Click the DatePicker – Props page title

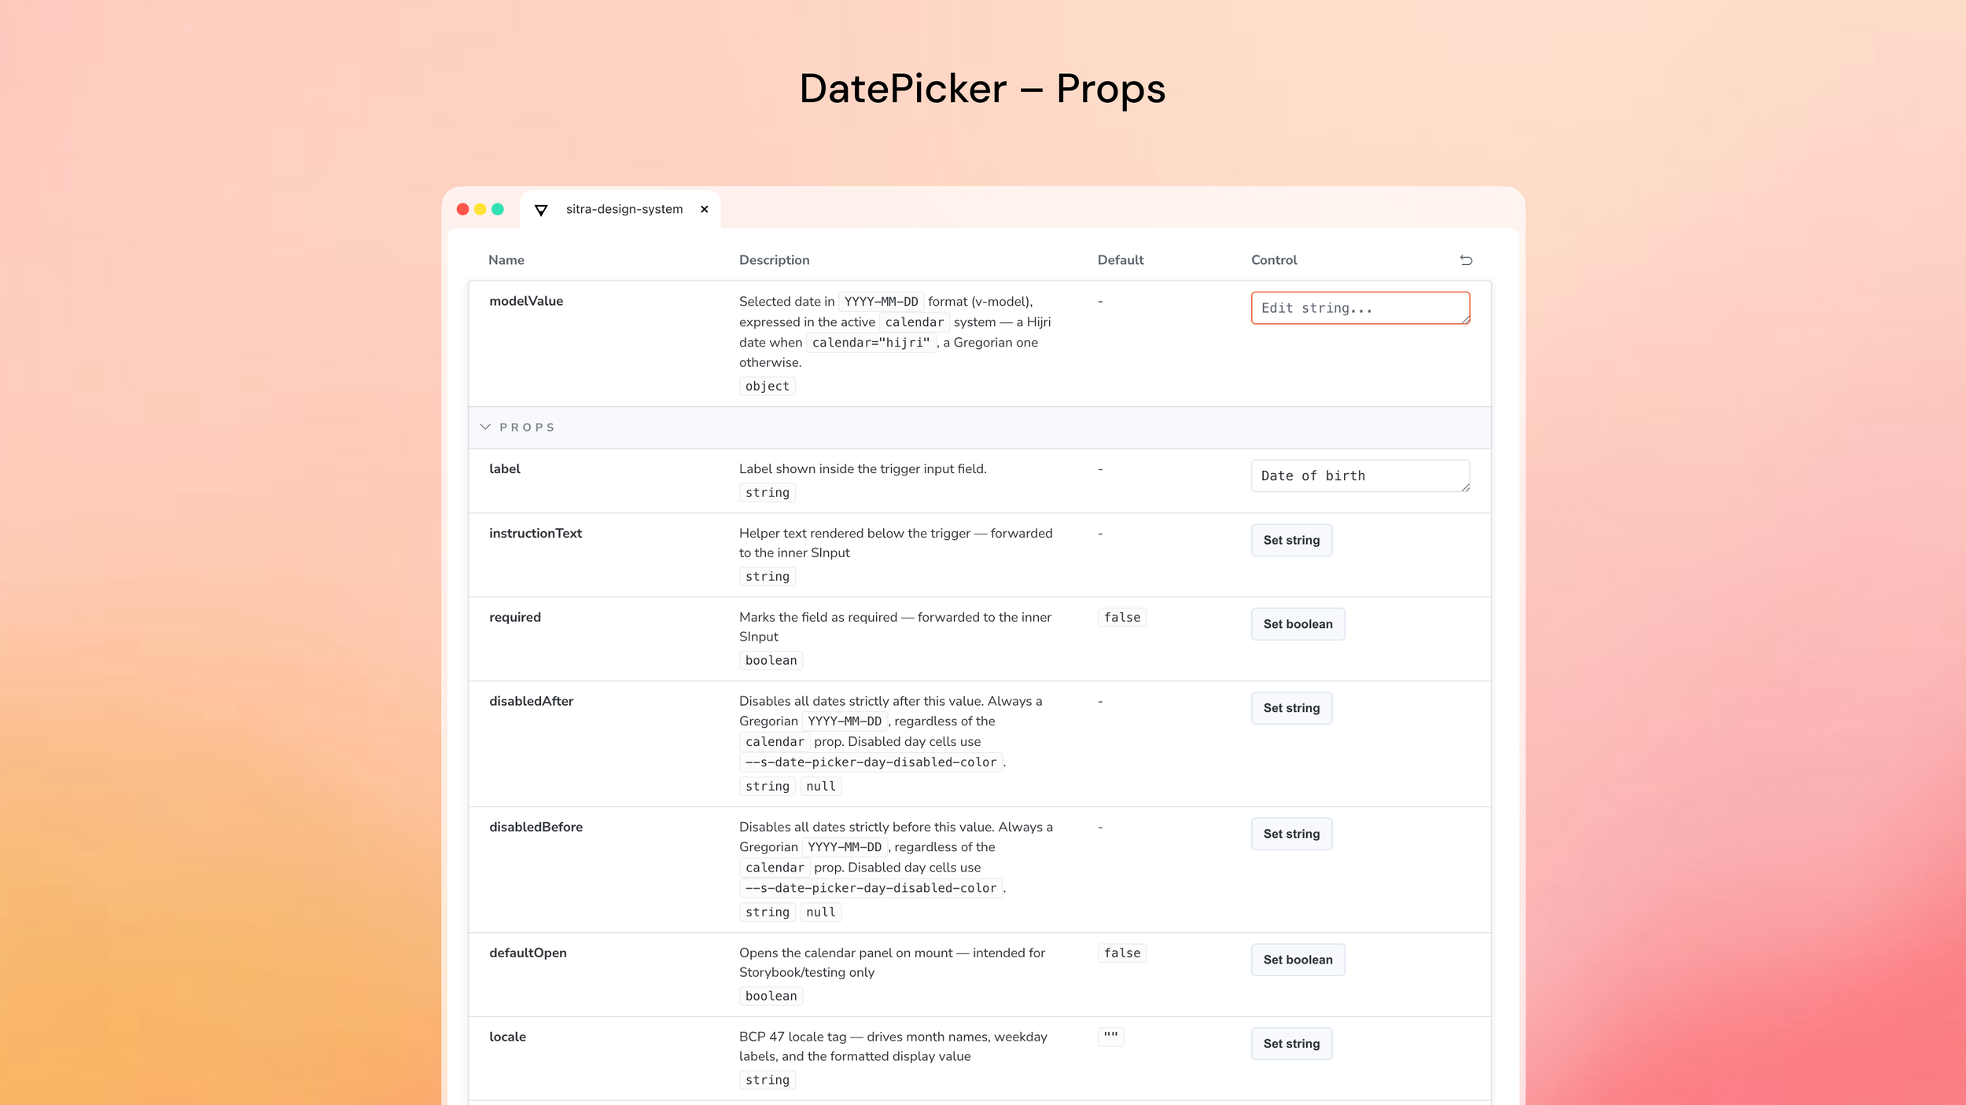pos(982,88)
